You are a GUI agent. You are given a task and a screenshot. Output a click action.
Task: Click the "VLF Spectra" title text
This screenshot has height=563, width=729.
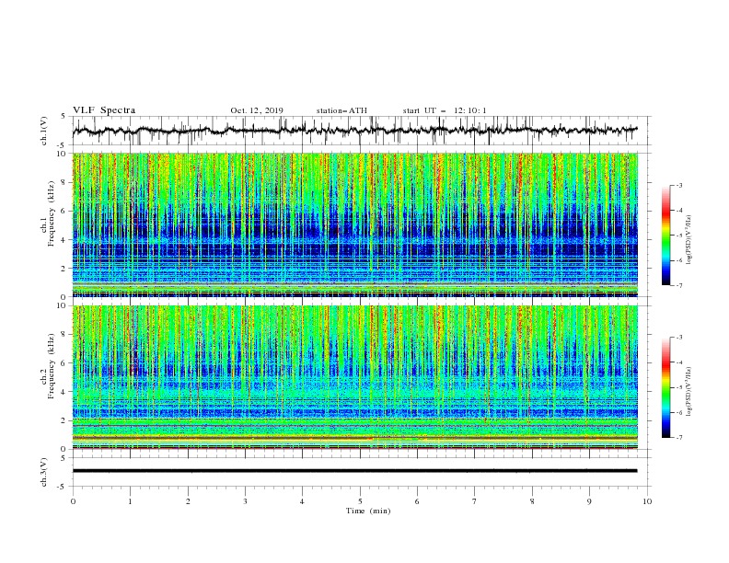click(104, 110)
